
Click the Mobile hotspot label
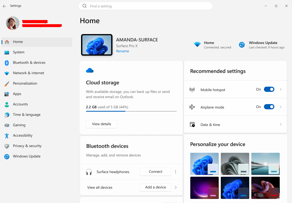click(213, 90)
